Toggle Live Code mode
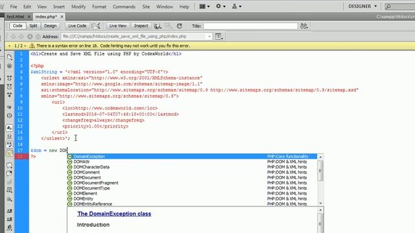The height and width of the screenshot is (233, 415). (77, 26)
